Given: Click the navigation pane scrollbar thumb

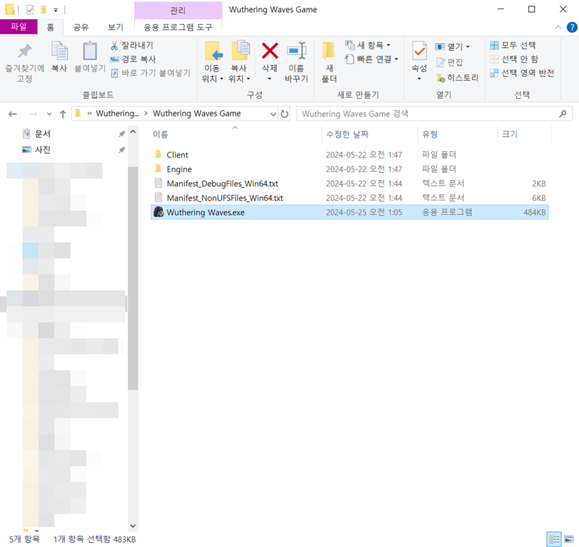Looking at the screenshot, I should pyautogui.click(x=133, y=278).
